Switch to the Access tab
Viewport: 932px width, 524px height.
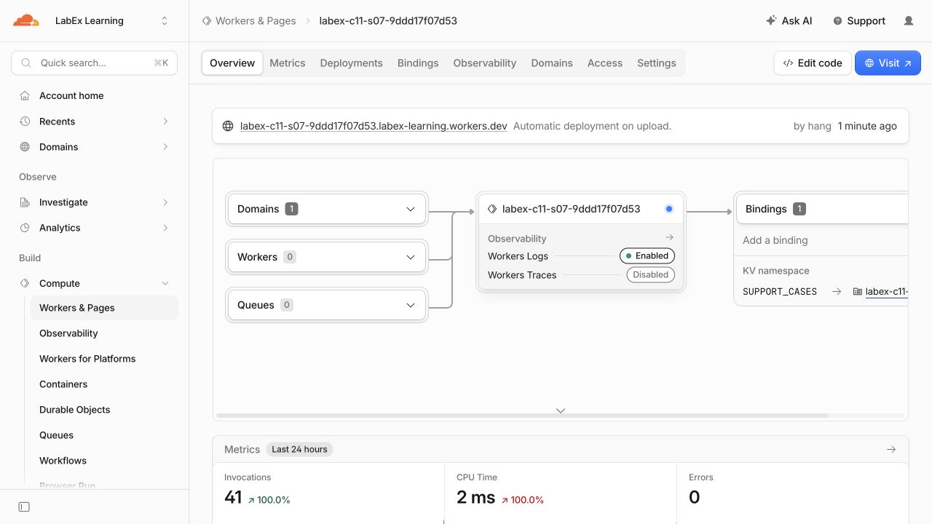[x=605, y=63]
